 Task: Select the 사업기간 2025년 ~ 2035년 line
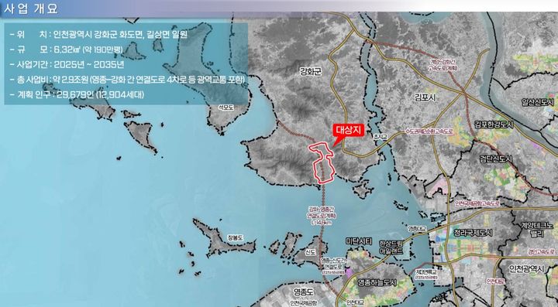point(67,64)
